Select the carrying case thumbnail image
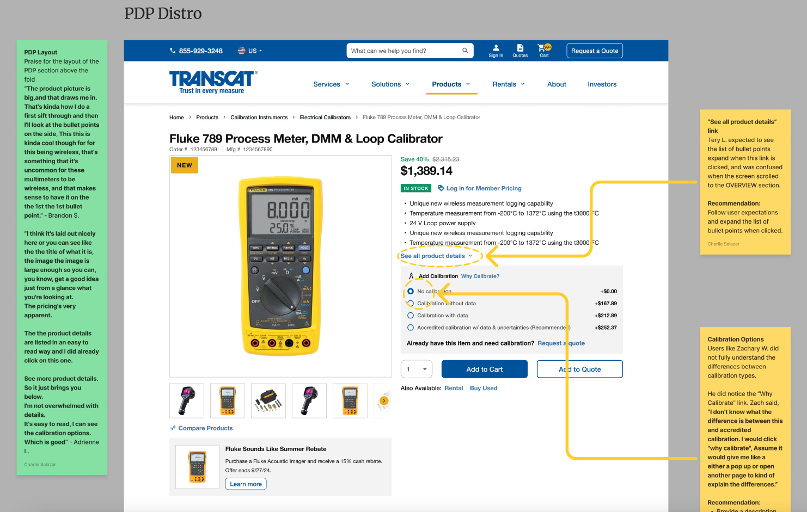Screen dimensions: 807x512 click(268, 400)
